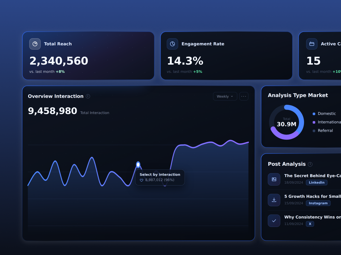
Task: Click the +5% change under Engagement Rate
Action: pyautogui.click(x=198, y=72)
